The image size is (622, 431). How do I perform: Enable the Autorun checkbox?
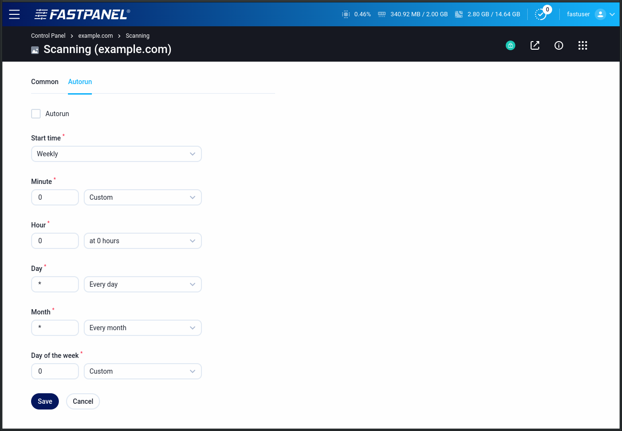(x=36, y=114)
